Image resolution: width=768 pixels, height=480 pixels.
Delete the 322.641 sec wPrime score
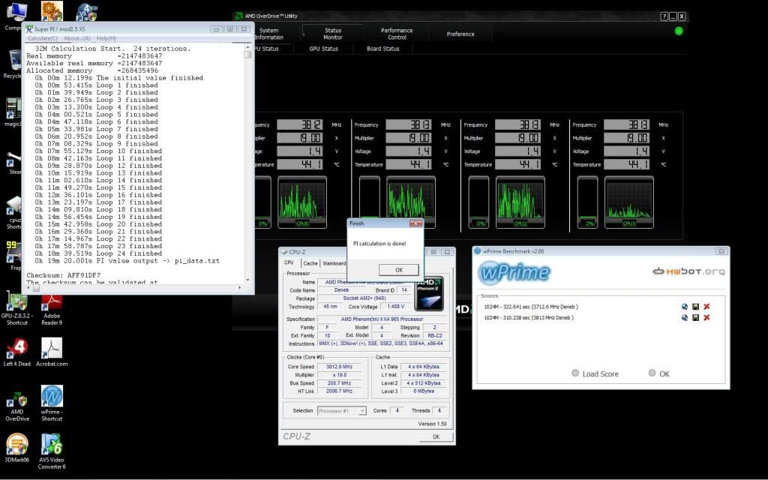tap(706, 307)
